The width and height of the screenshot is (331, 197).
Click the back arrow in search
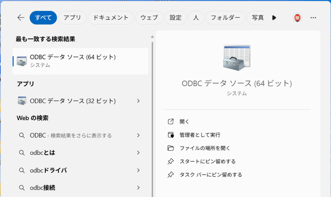tap(21, 18)
